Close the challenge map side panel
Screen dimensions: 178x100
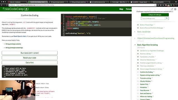tap(175, 9)
